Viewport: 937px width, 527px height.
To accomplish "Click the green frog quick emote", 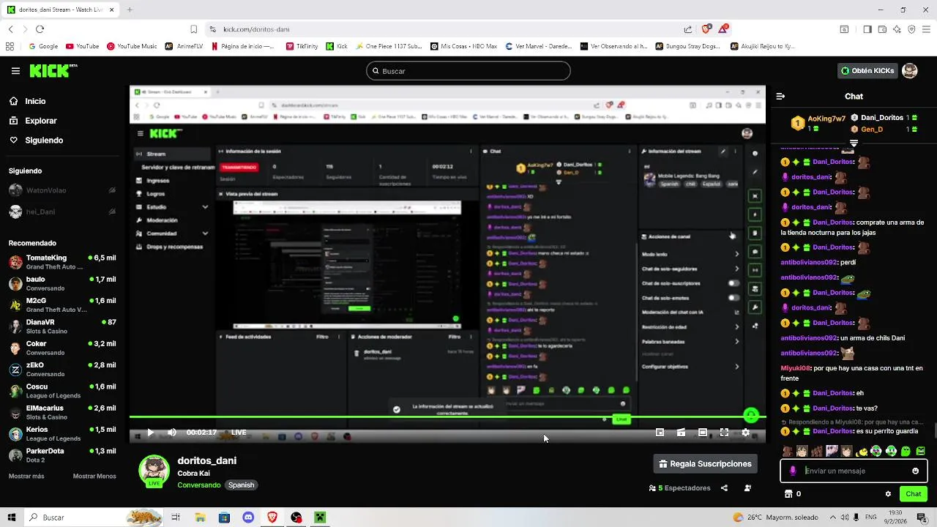I will [905, 452].
